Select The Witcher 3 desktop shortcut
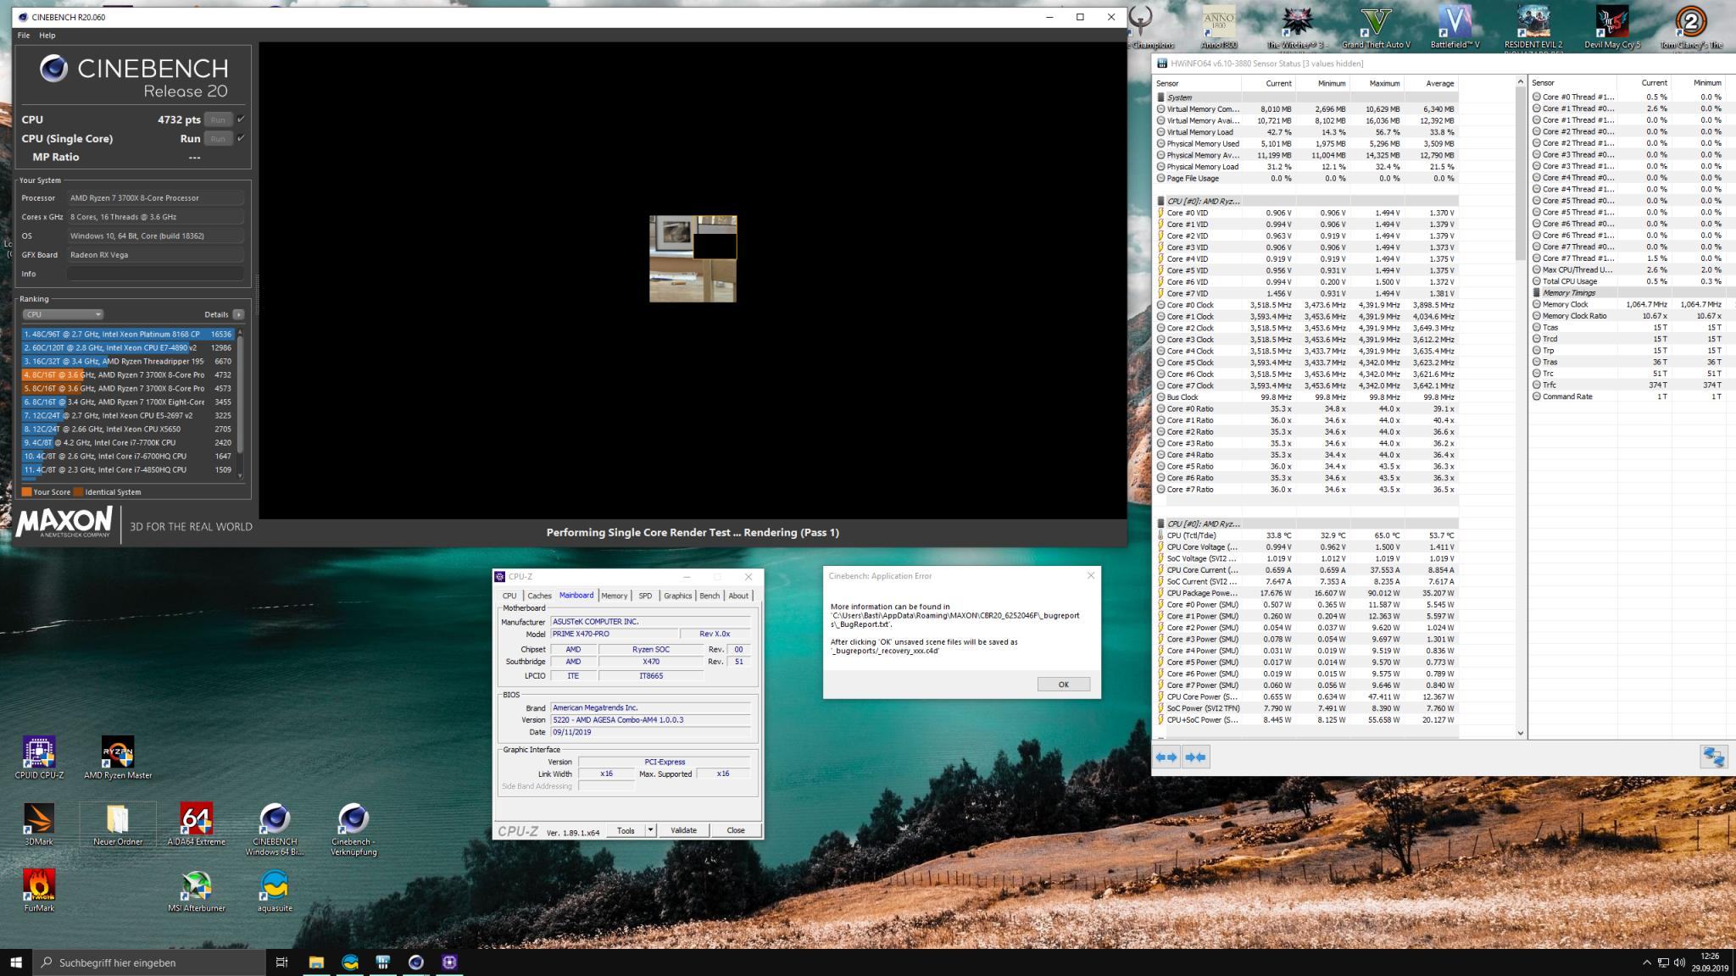This screenshot has height=976, width=1736. click(1296, 27)
